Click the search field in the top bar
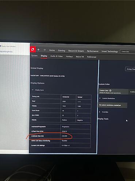Screen dimensions: 135x181 tap(127, 52)
